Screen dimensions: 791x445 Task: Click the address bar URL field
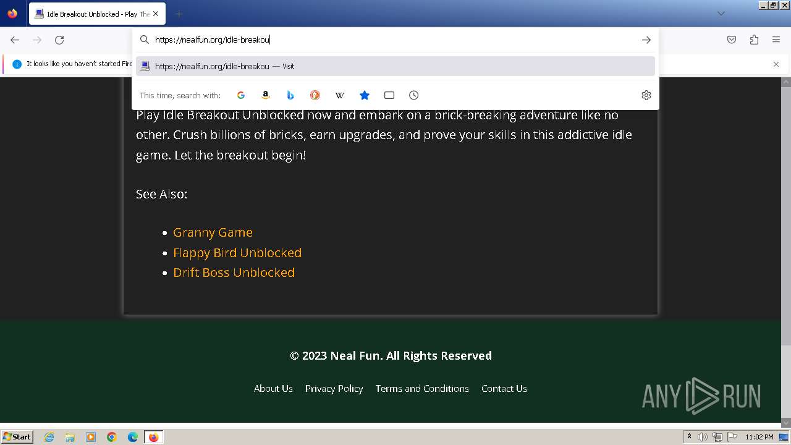pyautogui.click(x=395, y=40)
